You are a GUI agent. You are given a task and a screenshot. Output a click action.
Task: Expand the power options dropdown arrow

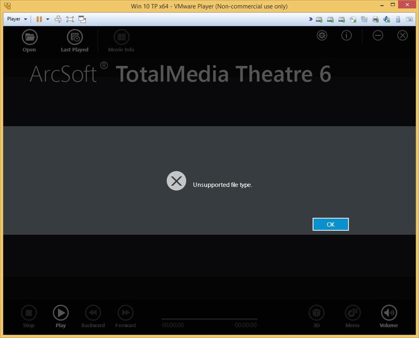pyautogui.click(x=47, y=19)
